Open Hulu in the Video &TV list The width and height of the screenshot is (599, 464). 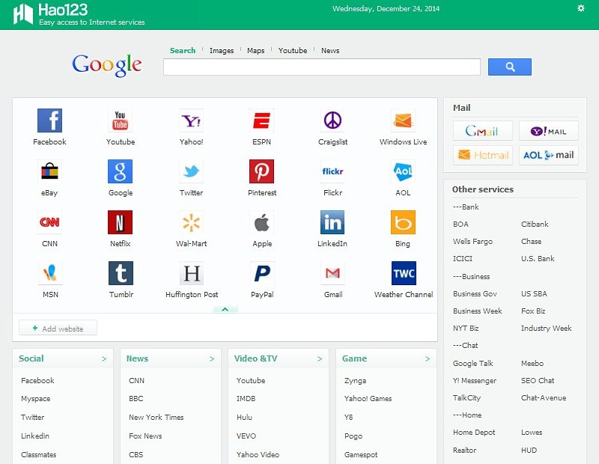244,417
